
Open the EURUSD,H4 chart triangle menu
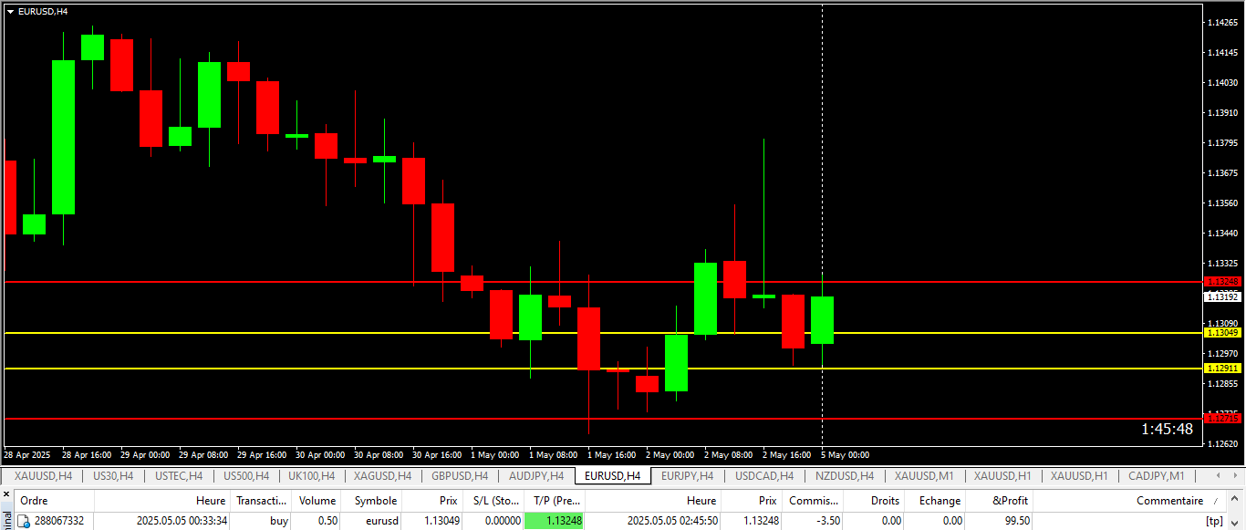pos(10,11)
